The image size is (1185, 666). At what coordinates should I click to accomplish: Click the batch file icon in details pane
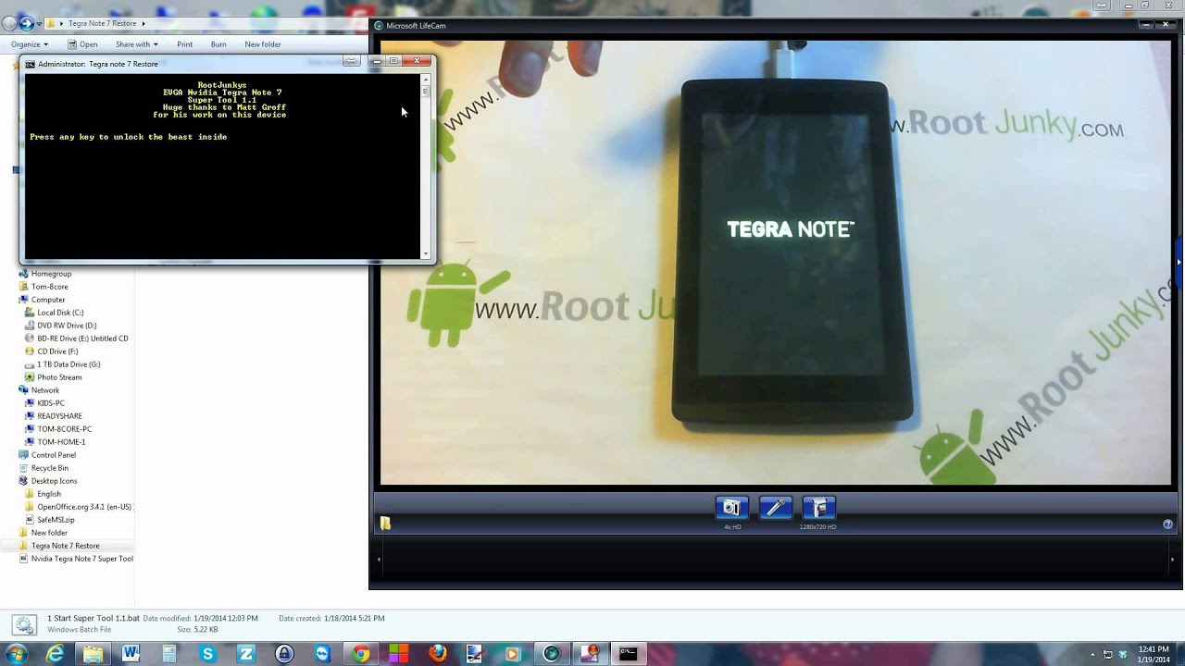click(x=25, y=624)
